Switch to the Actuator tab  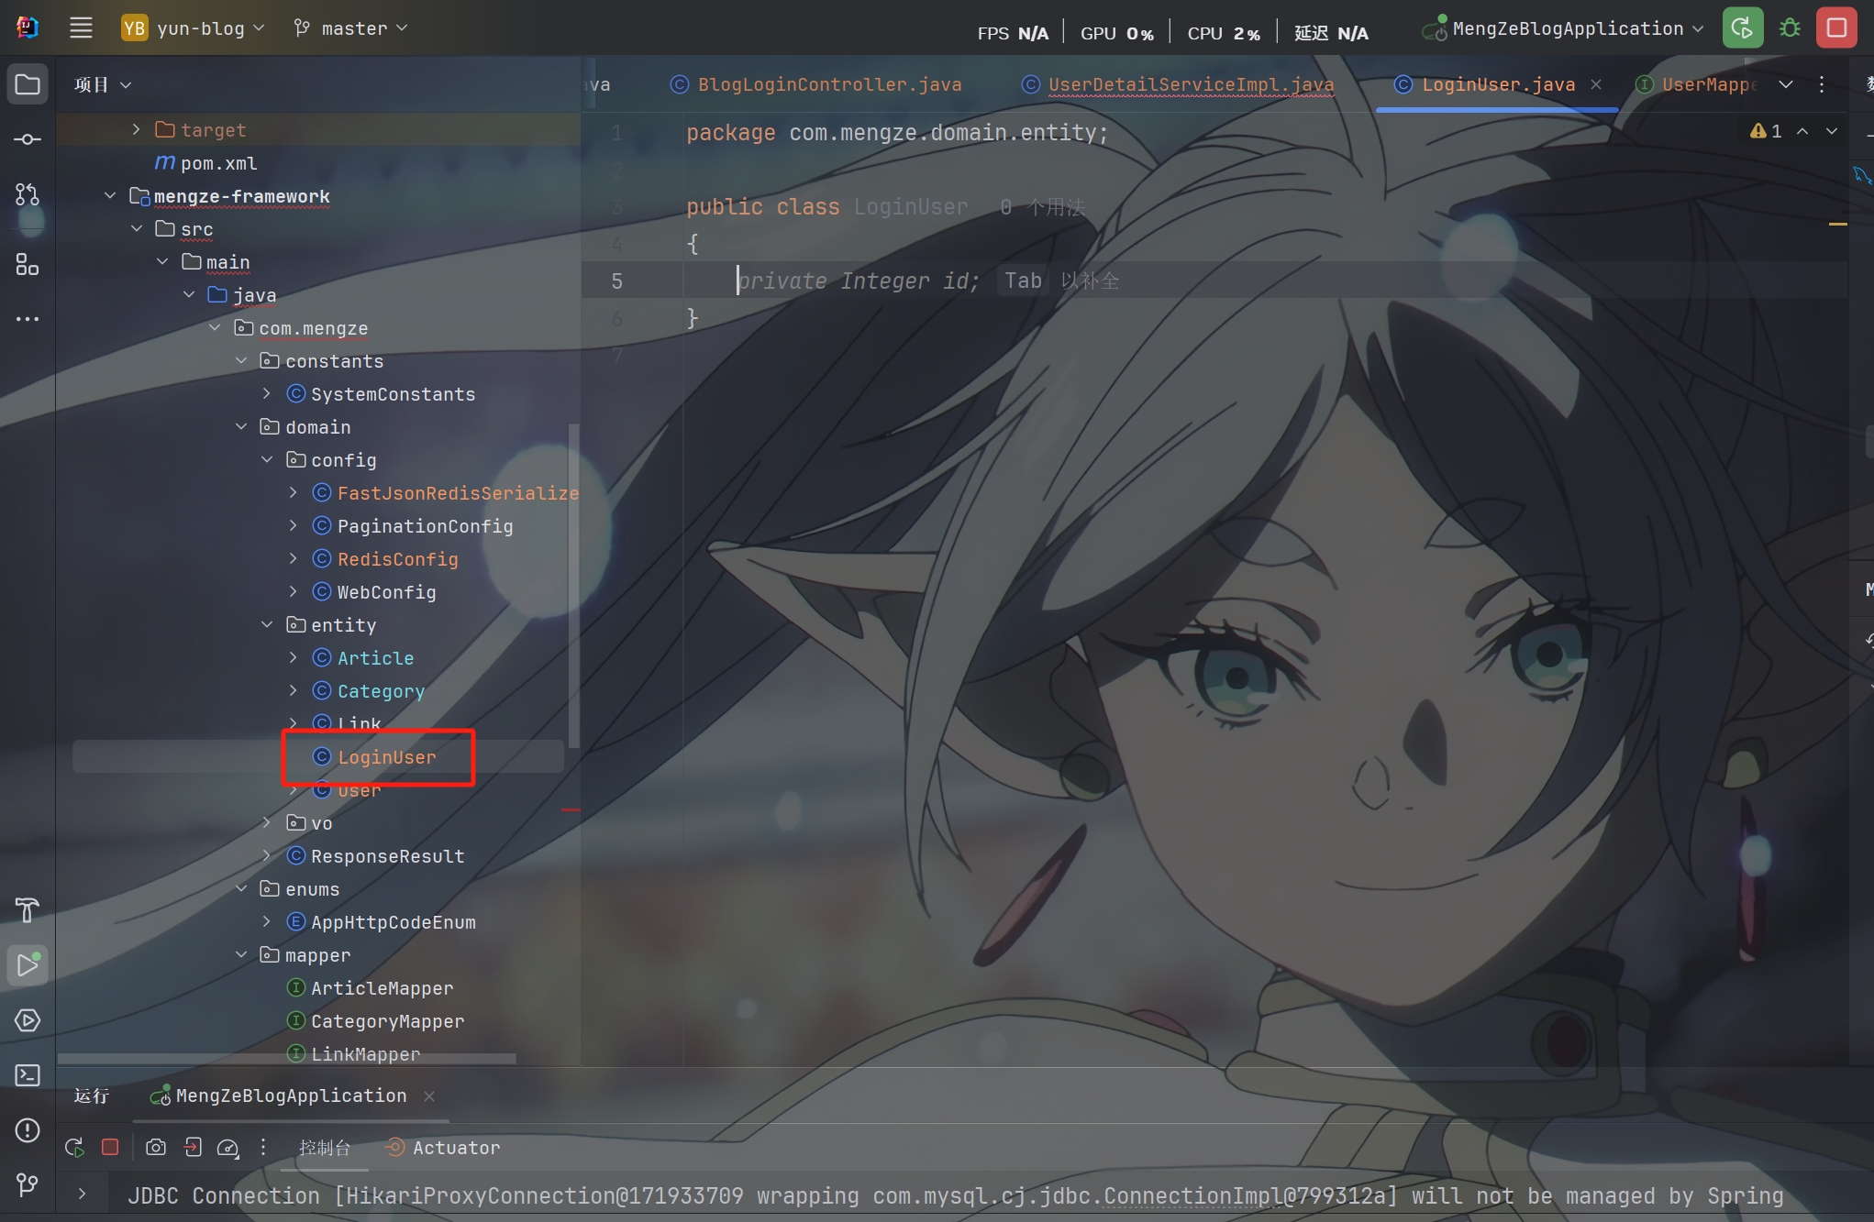(456, 1148)
